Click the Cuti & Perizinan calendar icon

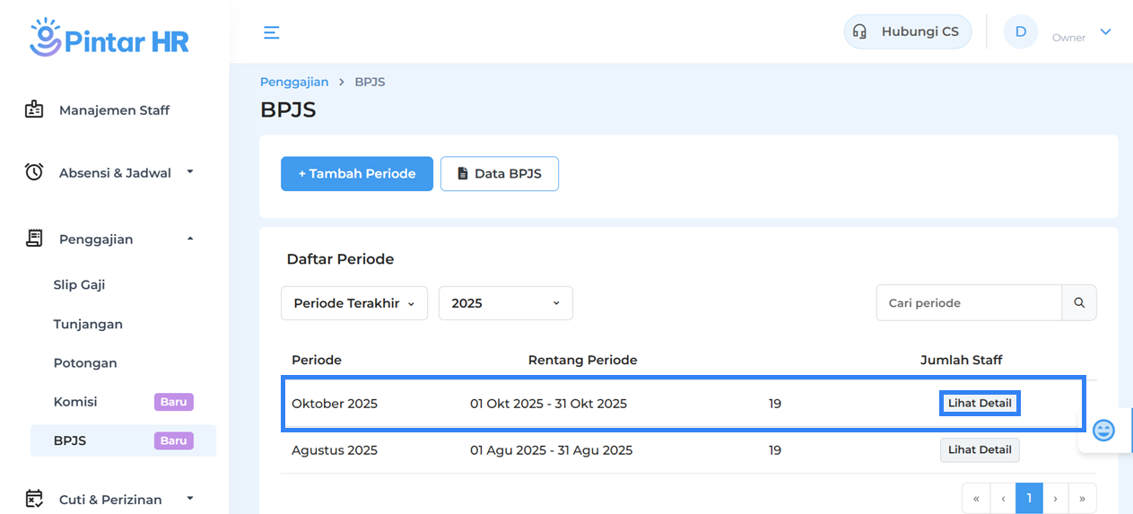pyautogui.click(x=34, y=499)
